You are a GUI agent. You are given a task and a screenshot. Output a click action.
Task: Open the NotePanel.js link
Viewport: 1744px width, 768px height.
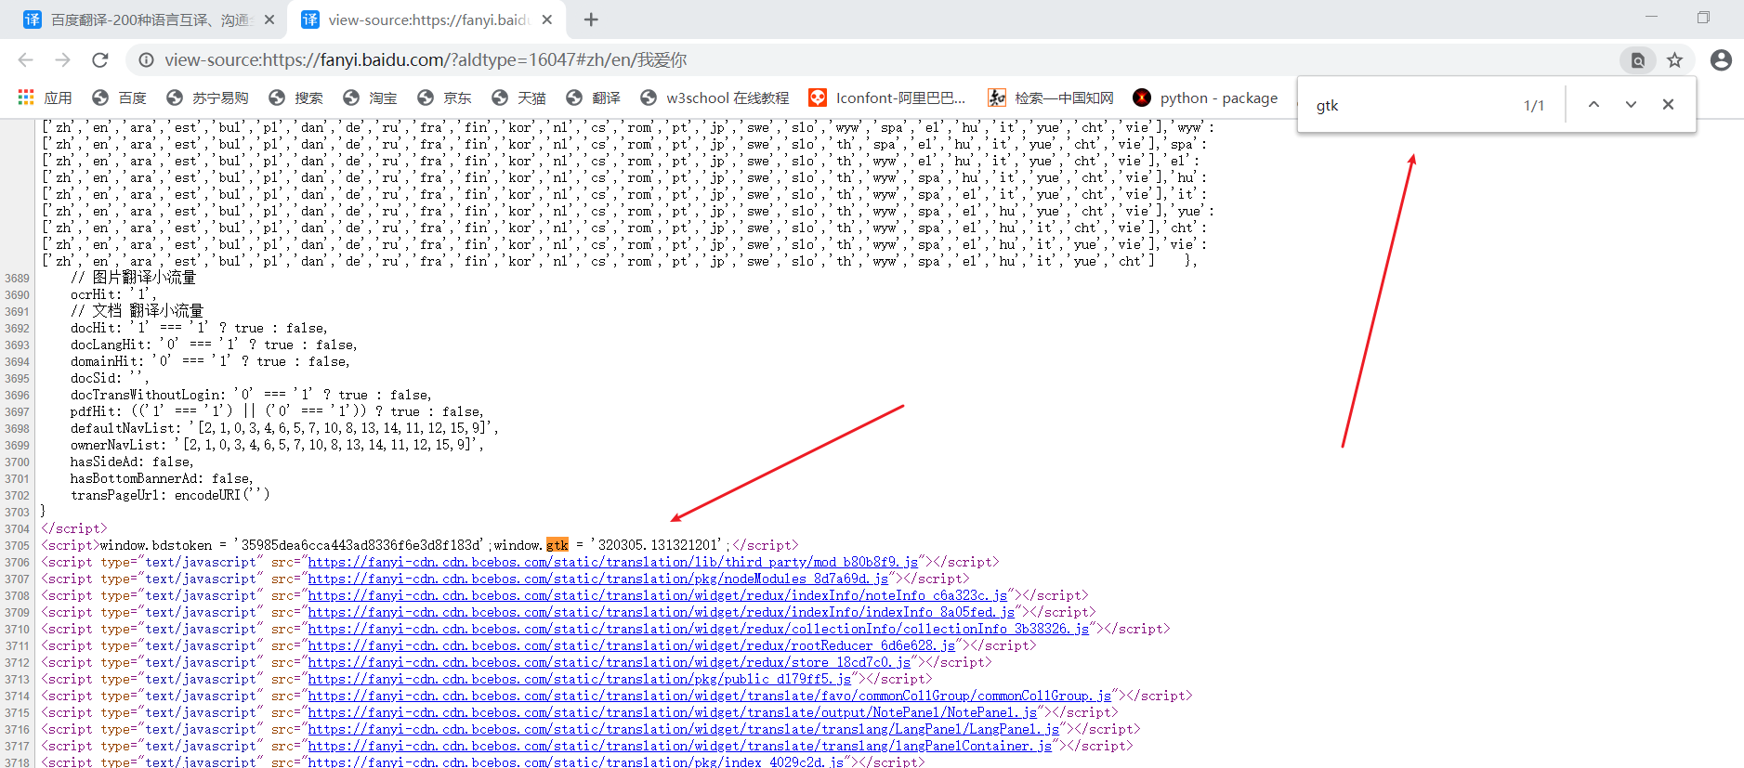pyautogui.click(x=673, y=712)
